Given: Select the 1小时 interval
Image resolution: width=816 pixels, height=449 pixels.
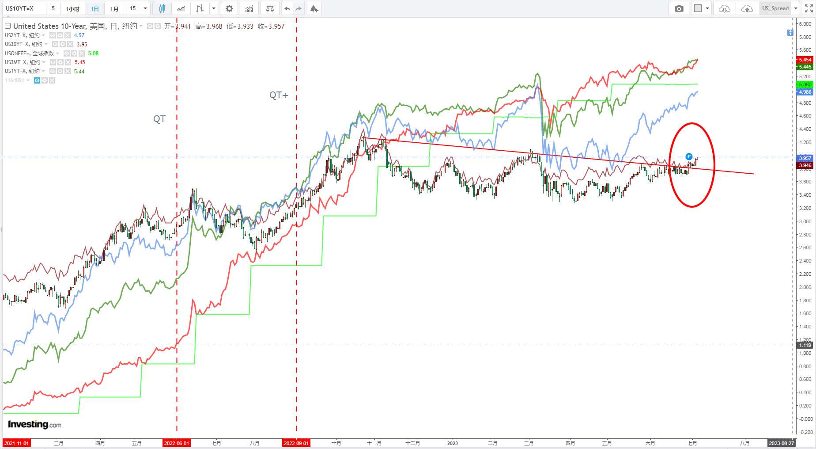Looking at the screenshot, I should 73,8.
